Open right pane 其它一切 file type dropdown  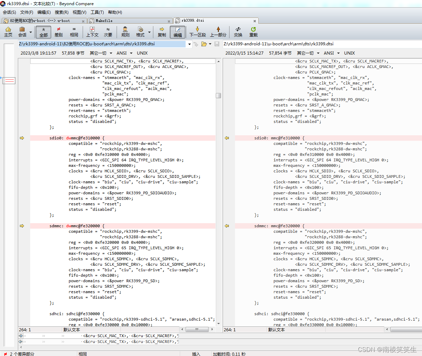[308, 53]
